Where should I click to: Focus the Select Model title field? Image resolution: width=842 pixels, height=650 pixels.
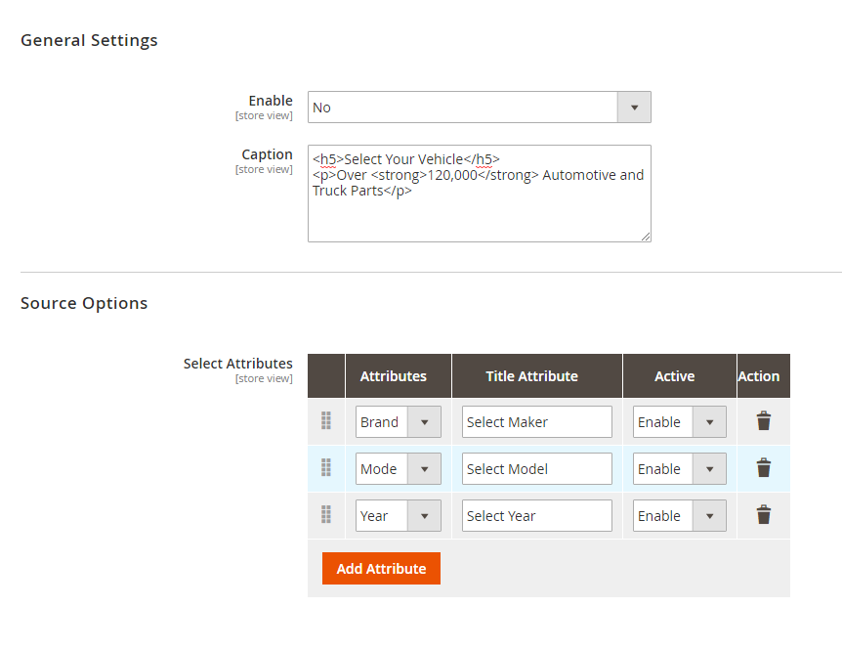[x=536, y=468]
